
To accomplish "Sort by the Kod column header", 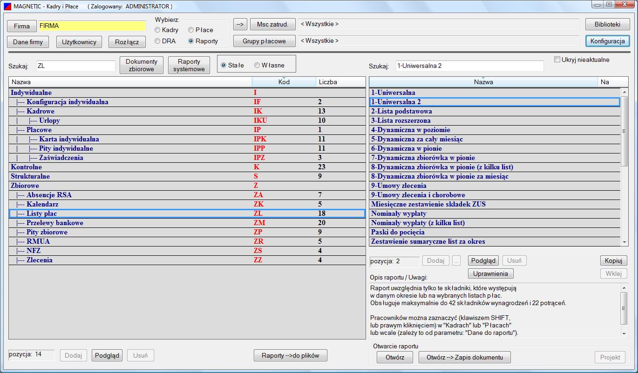I will pyautogui.click(x=284, y=82).
